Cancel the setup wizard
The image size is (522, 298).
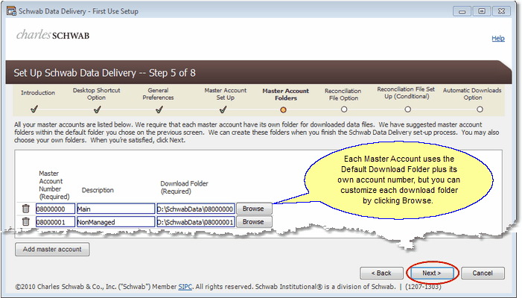483,273
